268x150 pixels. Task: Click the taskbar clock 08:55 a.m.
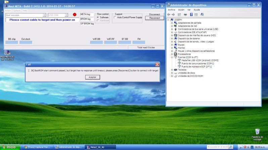[x=260, y=147]
